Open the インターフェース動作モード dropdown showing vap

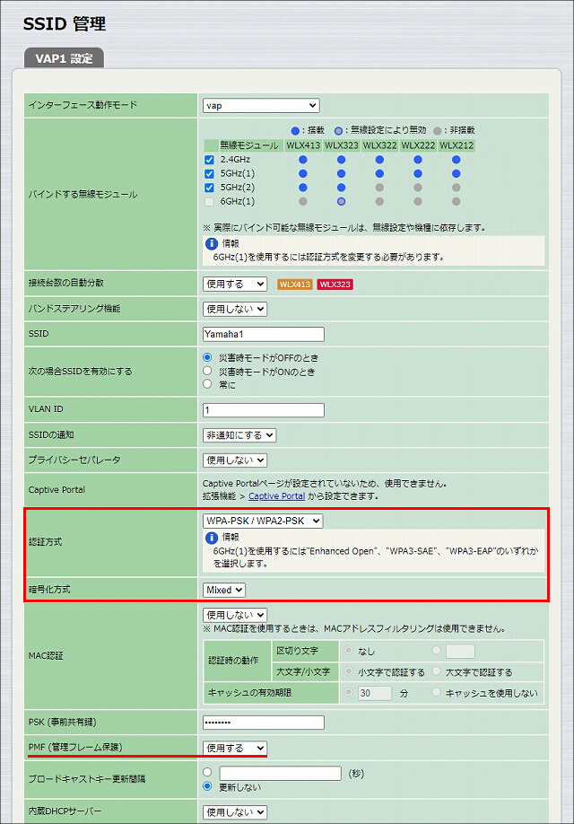(261, 106)
